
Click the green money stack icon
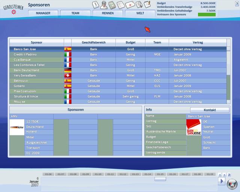pyautogui.click(x=112, y=5)
